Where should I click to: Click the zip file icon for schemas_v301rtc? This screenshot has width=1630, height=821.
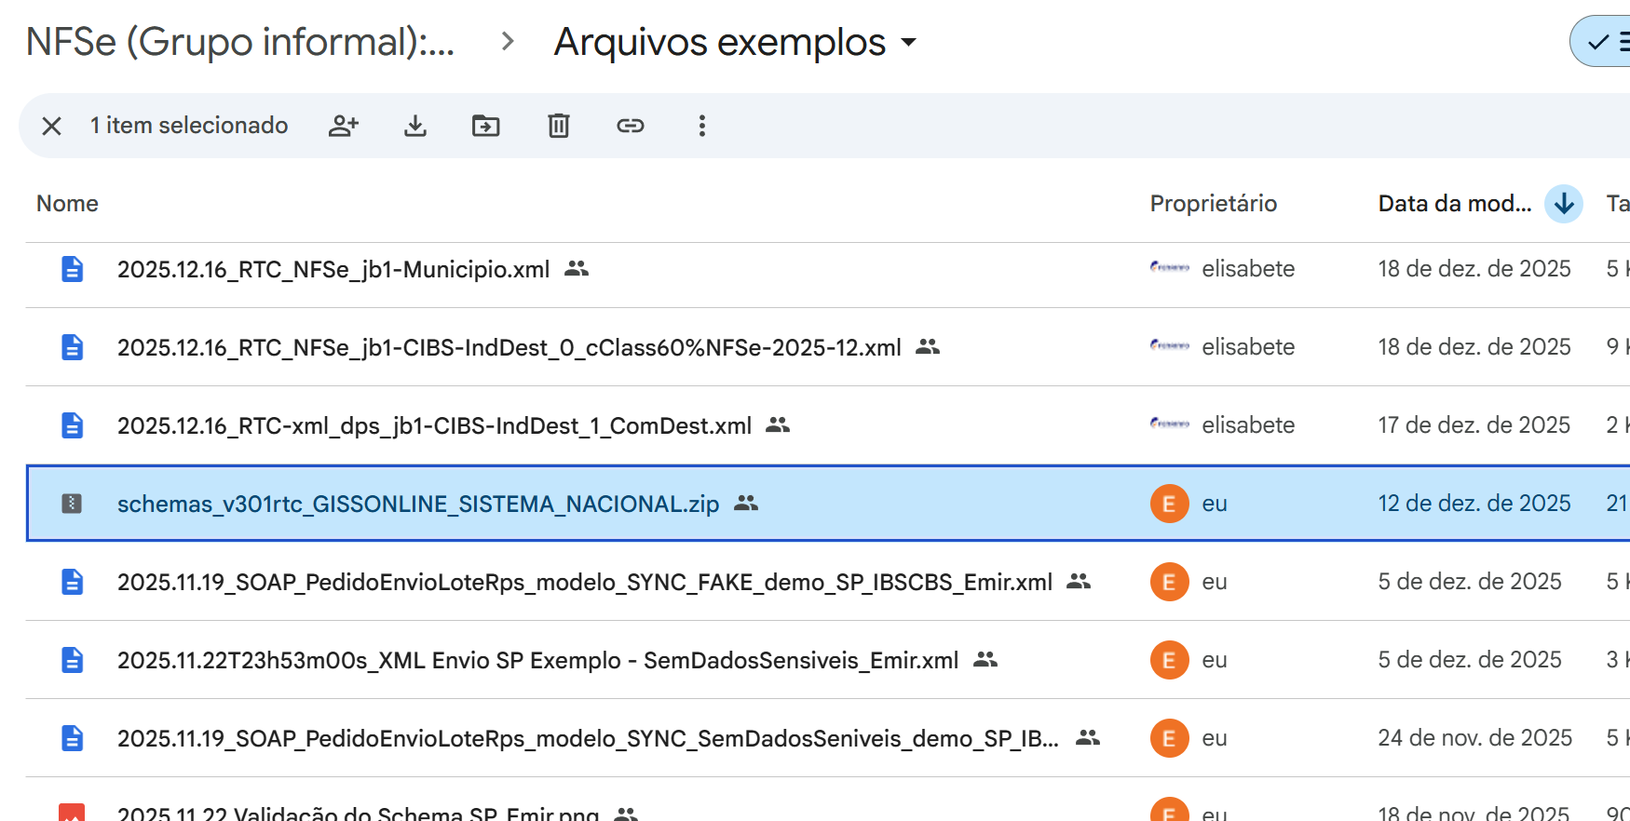point(72,504)
